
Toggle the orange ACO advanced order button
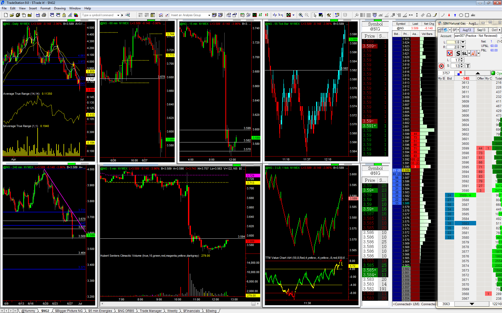point(474,53)
